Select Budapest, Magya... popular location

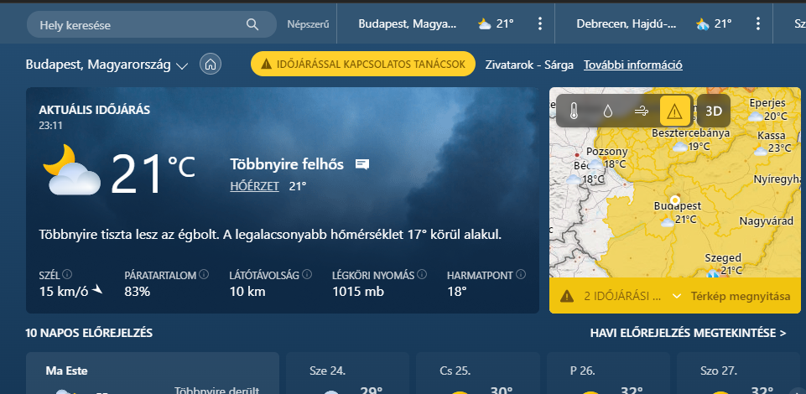point(407,23)
